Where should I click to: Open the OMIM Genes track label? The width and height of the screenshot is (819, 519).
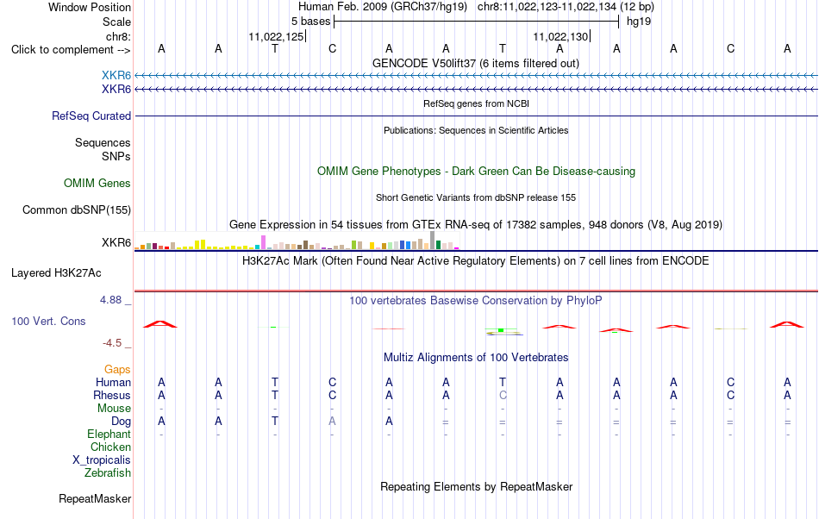(97, 184)
